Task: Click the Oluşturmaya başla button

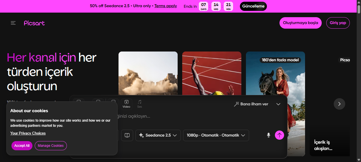Action: pyautogui.click(x=300, y=23)
